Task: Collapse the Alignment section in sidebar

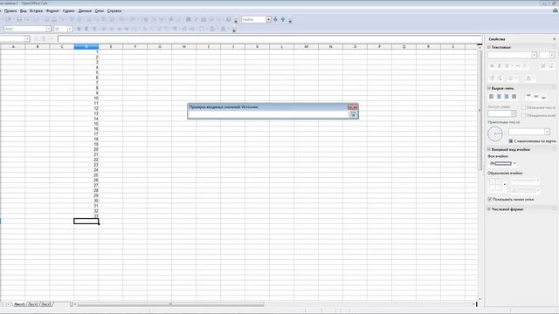Action: 489,88
